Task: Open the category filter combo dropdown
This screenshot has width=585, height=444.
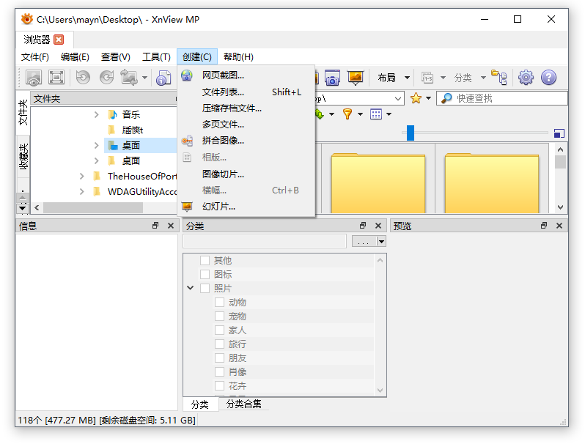Action: point(381,241)
